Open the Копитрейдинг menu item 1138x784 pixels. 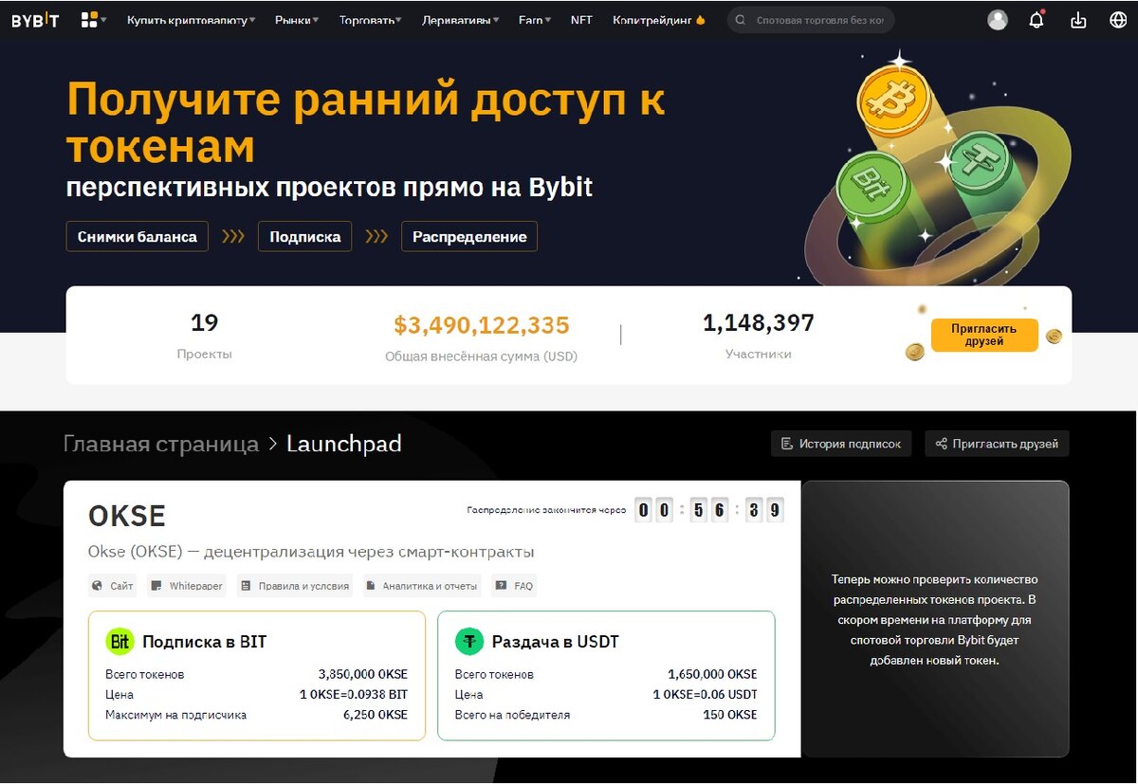[x=652, y=19]
